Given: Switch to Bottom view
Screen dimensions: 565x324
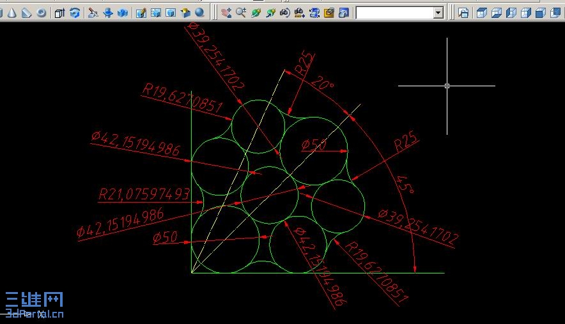Looking at the screenshot, I should click(496, 13).
